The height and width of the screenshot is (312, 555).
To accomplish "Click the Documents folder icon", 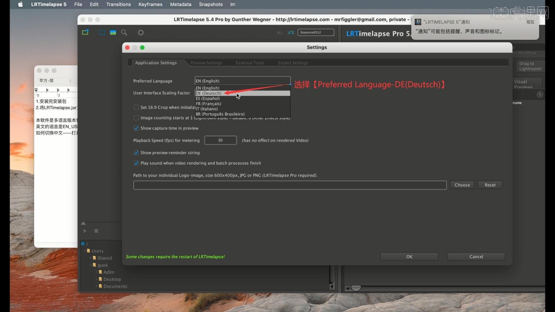I will (101, 286).
